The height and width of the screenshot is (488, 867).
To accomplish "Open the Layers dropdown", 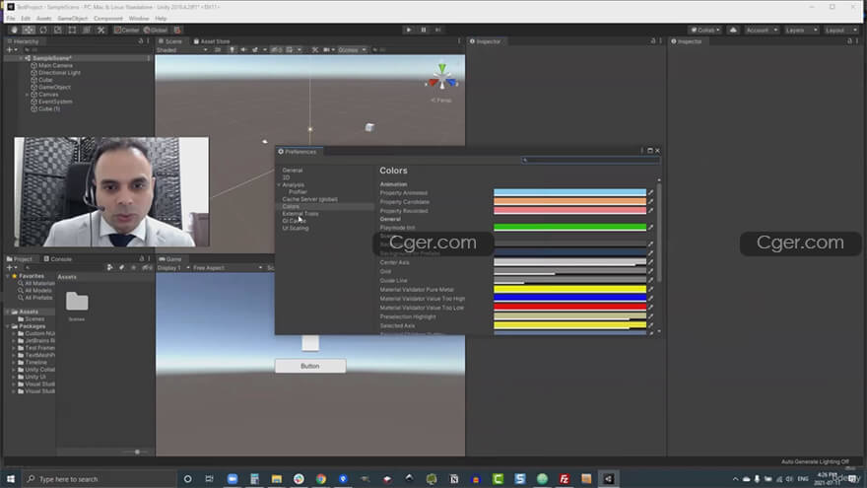I will [801, 30].
